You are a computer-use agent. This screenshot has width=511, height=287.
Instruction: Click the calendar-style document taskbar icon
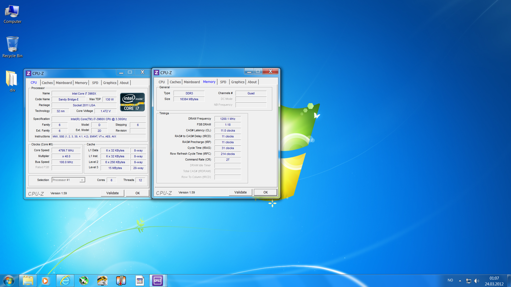pos(139,281)
